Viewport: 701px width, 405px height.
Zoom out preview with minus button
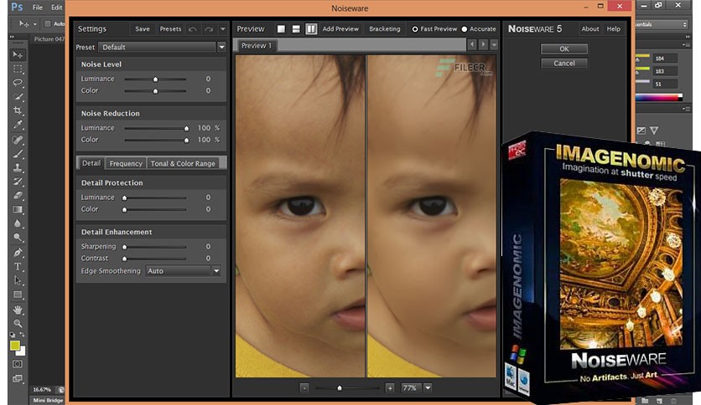click(304, 388)
